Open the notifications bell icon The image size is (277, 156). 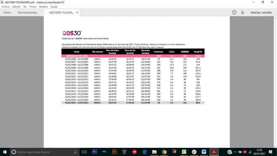[x=243, y=12]
